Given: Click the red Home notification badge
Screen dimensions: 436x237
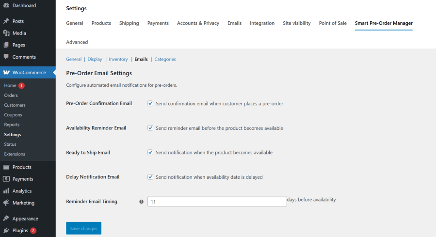Looking at the screenshot, I should pos(21,86).
